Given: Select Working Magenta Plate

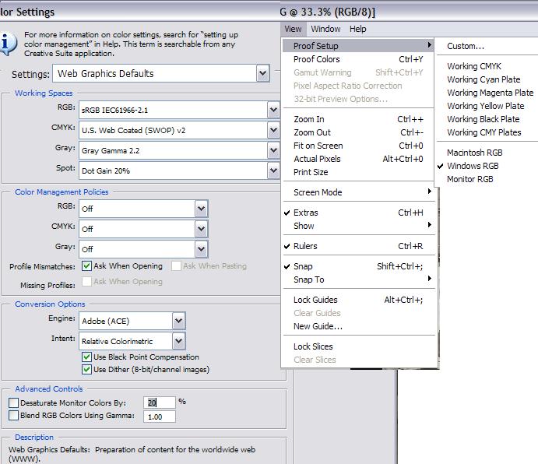Looking at the screenshot, I should point(487,93).
